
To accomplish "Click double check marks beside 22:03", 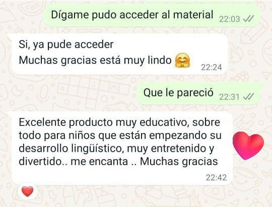I will 248,19.
